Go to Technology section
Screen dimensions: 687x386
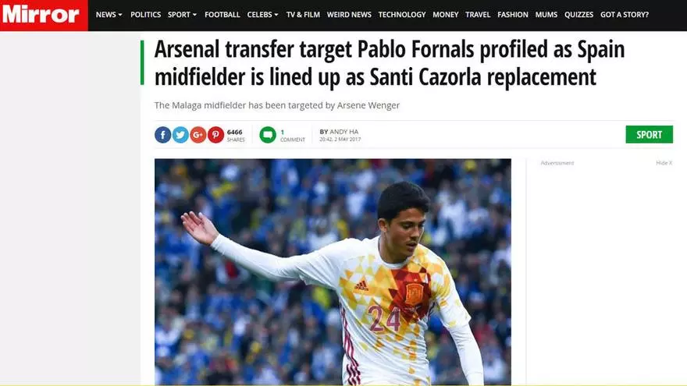click(402, 15)
